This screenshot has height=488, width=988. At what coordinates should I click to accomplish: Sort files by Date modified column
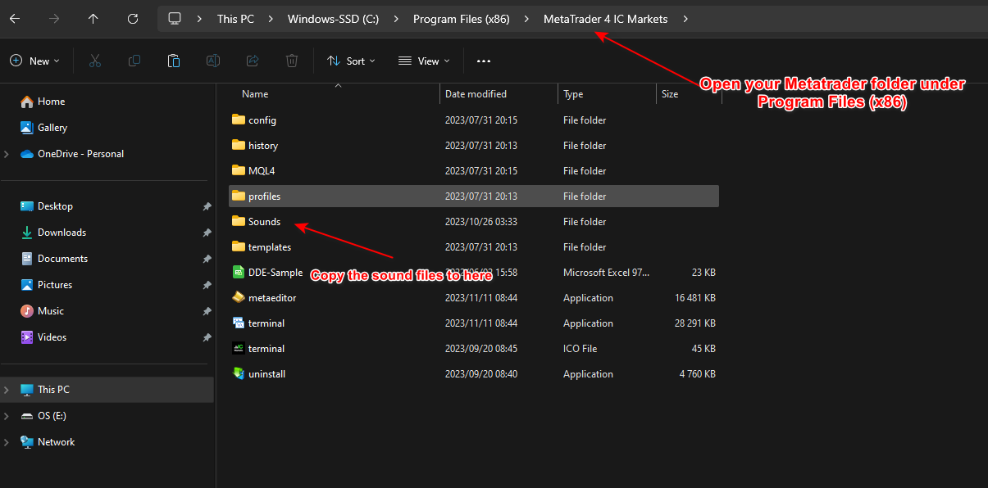(476, 94)
